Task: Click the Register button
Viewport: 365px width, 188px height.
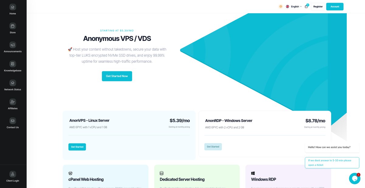Action: coord(318,7)
